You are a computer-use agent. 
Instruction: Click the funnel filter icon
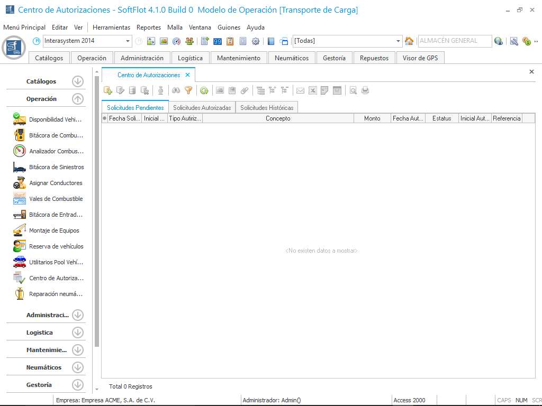pos(188,90)
